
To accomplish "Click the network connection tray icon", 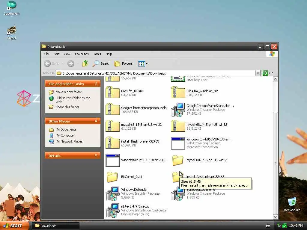I will coord(279,226).
